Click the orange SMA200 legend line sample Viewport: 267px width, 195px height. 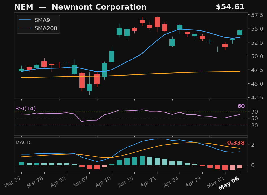pos(25,28)
